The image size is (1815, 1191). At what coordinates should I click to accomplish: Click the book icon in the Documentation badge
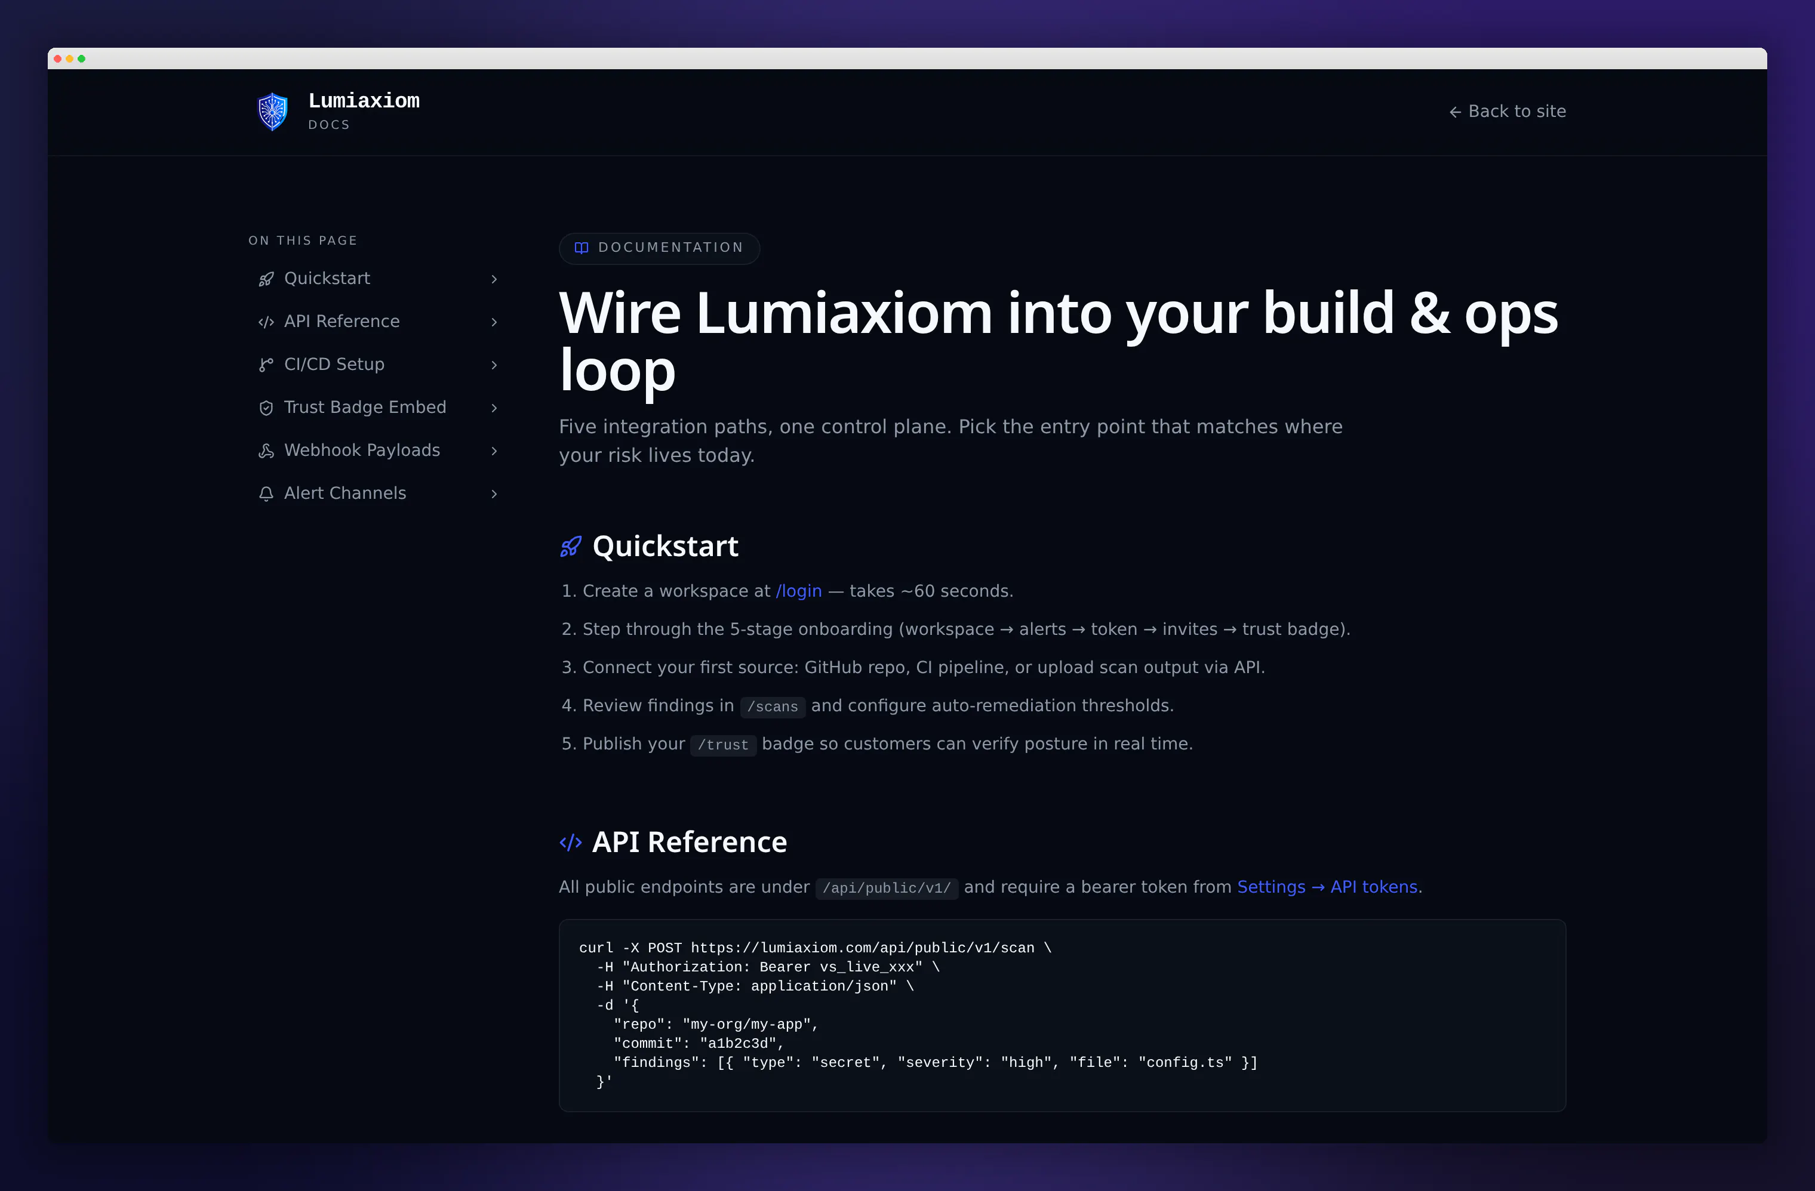581,248
